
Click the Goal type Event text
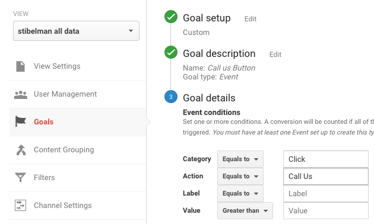(x=210, y=77)
